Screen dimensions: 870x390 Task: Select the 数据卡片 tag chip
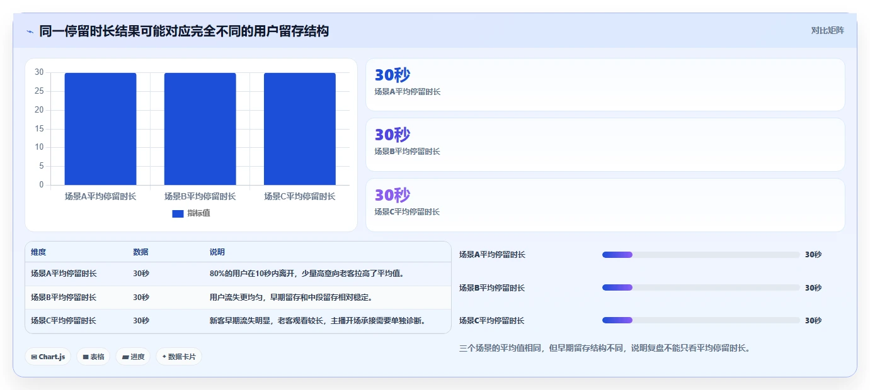click(179, 357)
